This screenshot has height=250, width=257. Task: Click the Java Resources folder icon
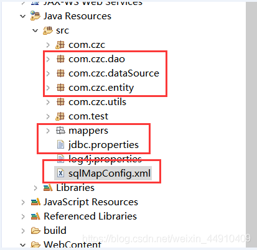(x=35, y=16)
